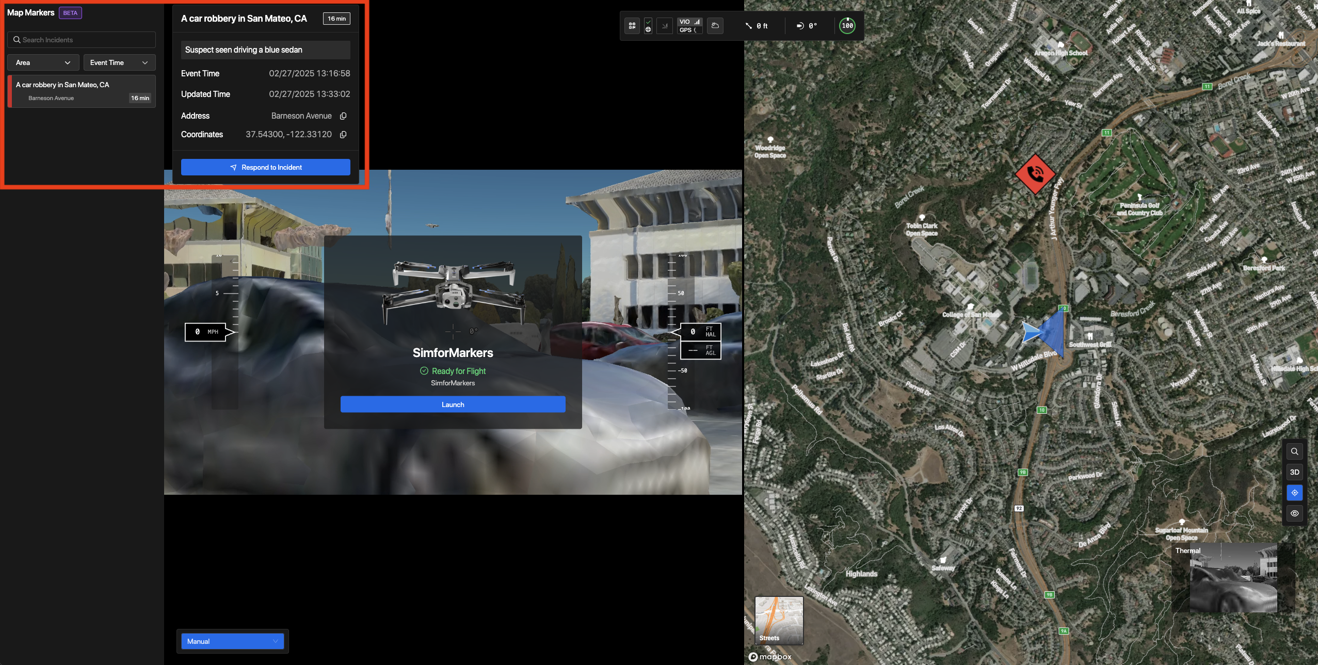Click the 16 min badge in incident header

click(337, 19)
